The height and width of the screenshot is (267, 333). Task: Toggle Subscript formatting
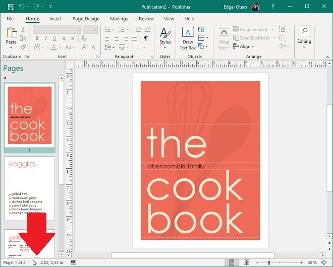[x=64, y=38]
